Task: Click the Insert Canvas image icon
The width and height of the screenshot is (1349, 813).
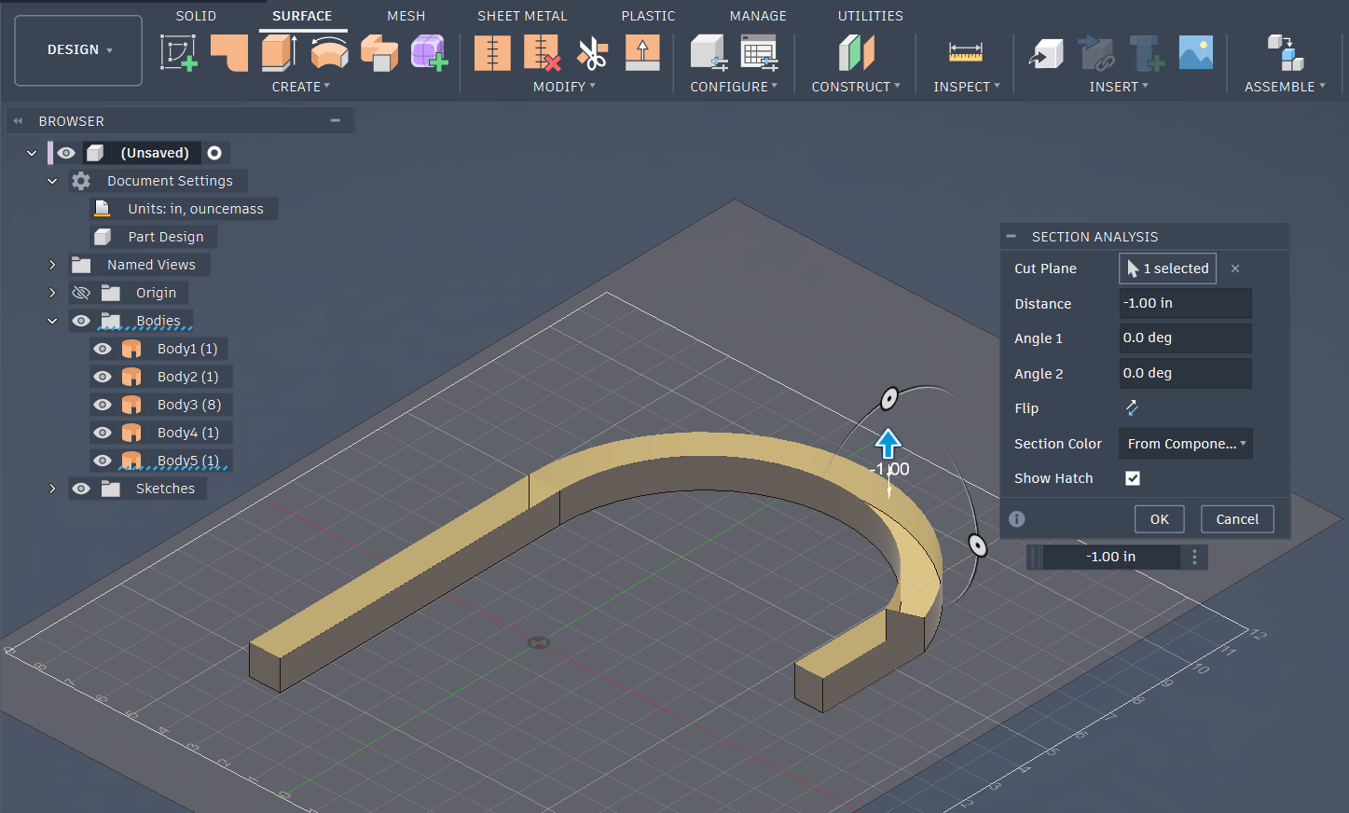Action: 1196,52
